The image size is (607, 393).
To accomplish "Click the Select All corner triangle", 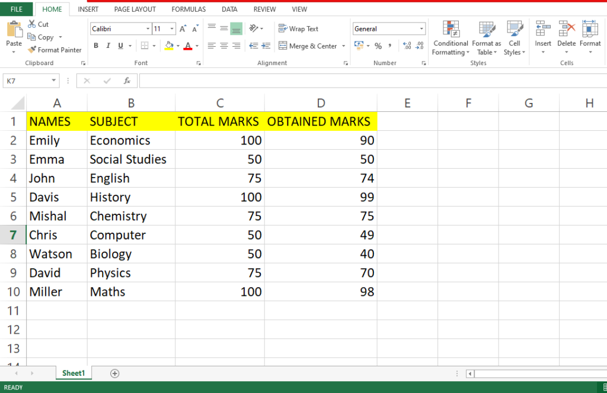I will [x=17, y=103].
